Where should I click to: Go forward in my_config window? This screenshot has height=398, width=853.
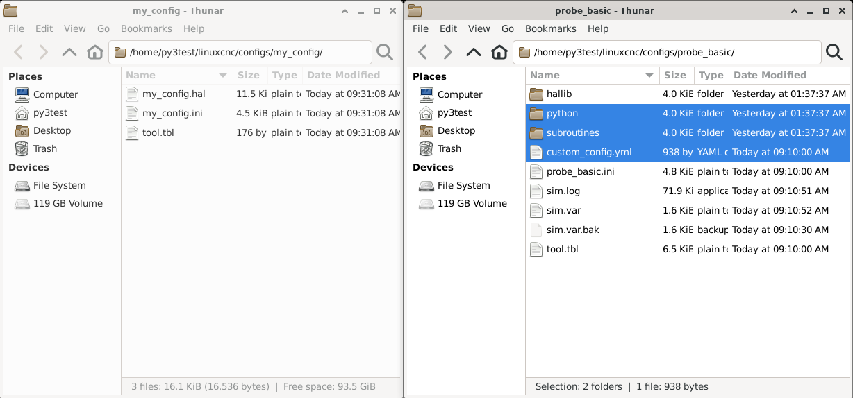pyautogui.click(x=44, y=52)
